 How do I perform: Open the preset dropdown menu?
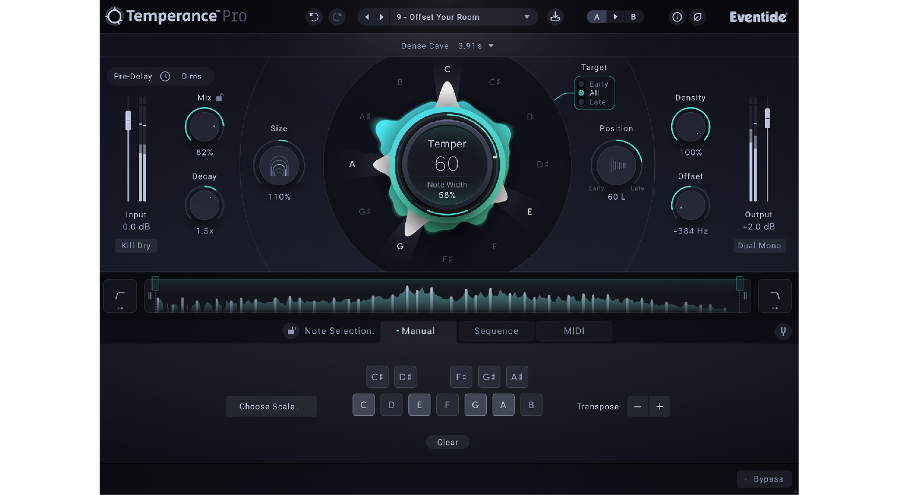pyautogui.click(x=527, y=17)
